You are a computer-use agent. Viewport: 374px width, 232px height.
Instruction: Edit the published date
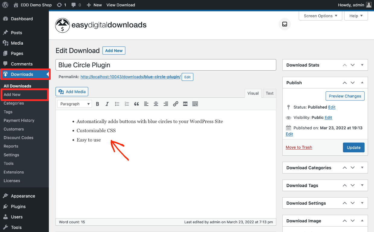tap(289, 134)
